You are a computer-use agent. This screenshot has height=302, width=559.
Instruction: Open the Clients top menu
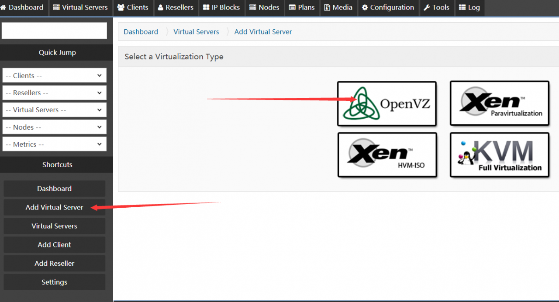click(133, 7)
